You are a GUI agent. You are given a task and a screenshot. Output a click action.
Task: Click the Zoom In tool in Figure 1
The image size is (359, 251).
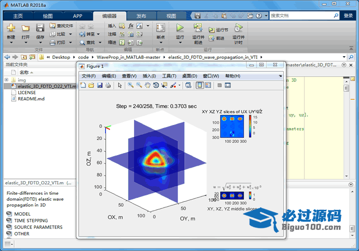[131, 85]
